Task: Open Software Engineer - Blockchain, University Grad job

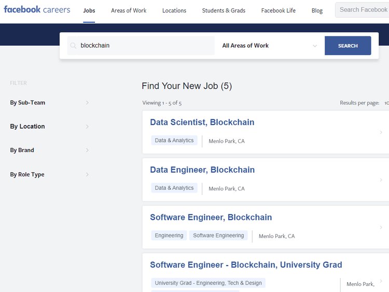Action: [x=246, y=265]
